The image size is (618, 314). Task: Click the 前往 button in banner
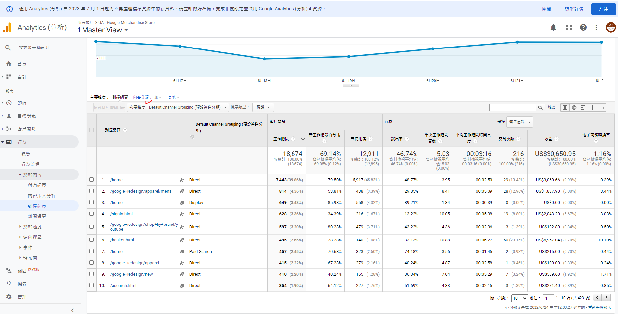[x=603, y=9]
